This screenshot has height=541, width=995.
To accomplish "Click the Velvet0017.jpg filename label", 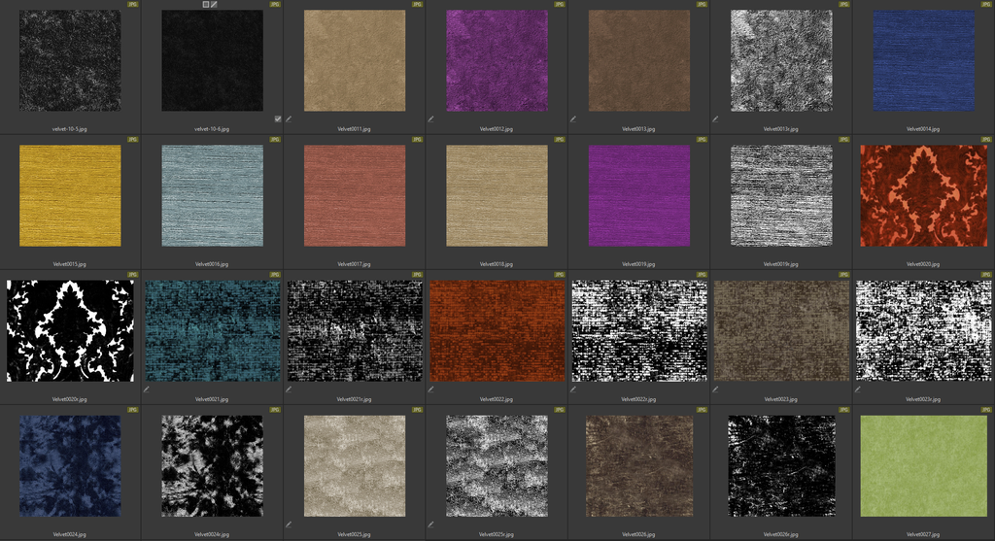I will (354, 263).
